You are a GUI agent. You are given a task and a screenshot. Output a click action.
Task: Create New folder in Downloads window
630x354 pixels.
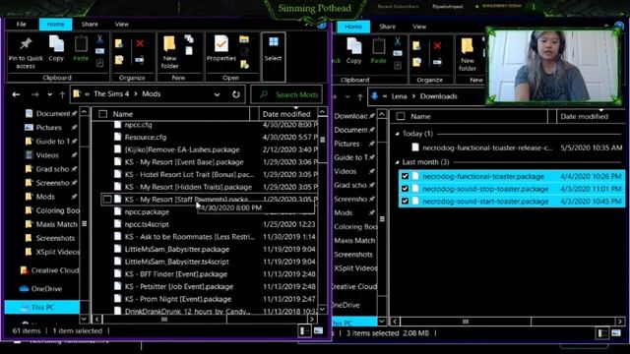[468, 55]
